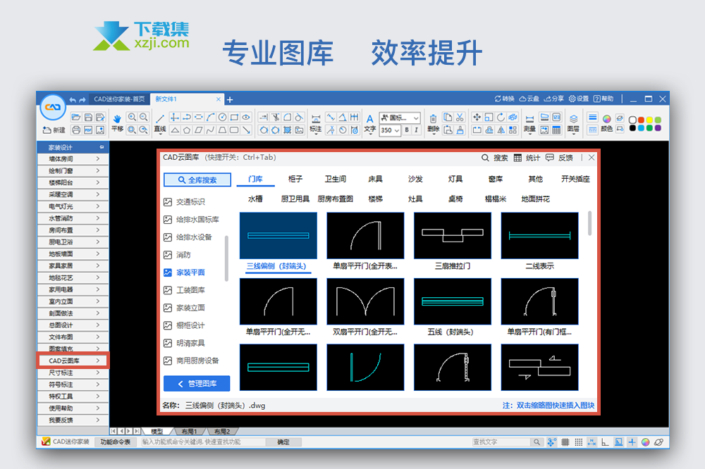The width and height of the screenshot is (705, 469).
Task: Click the color wheel (颜色) icon
Action: click(606, 119)
